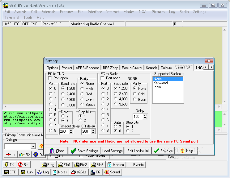Select None in Supported Radios list
Viewport: 230px width, 178px height.
pyautogui.click(x=168, y=79)
